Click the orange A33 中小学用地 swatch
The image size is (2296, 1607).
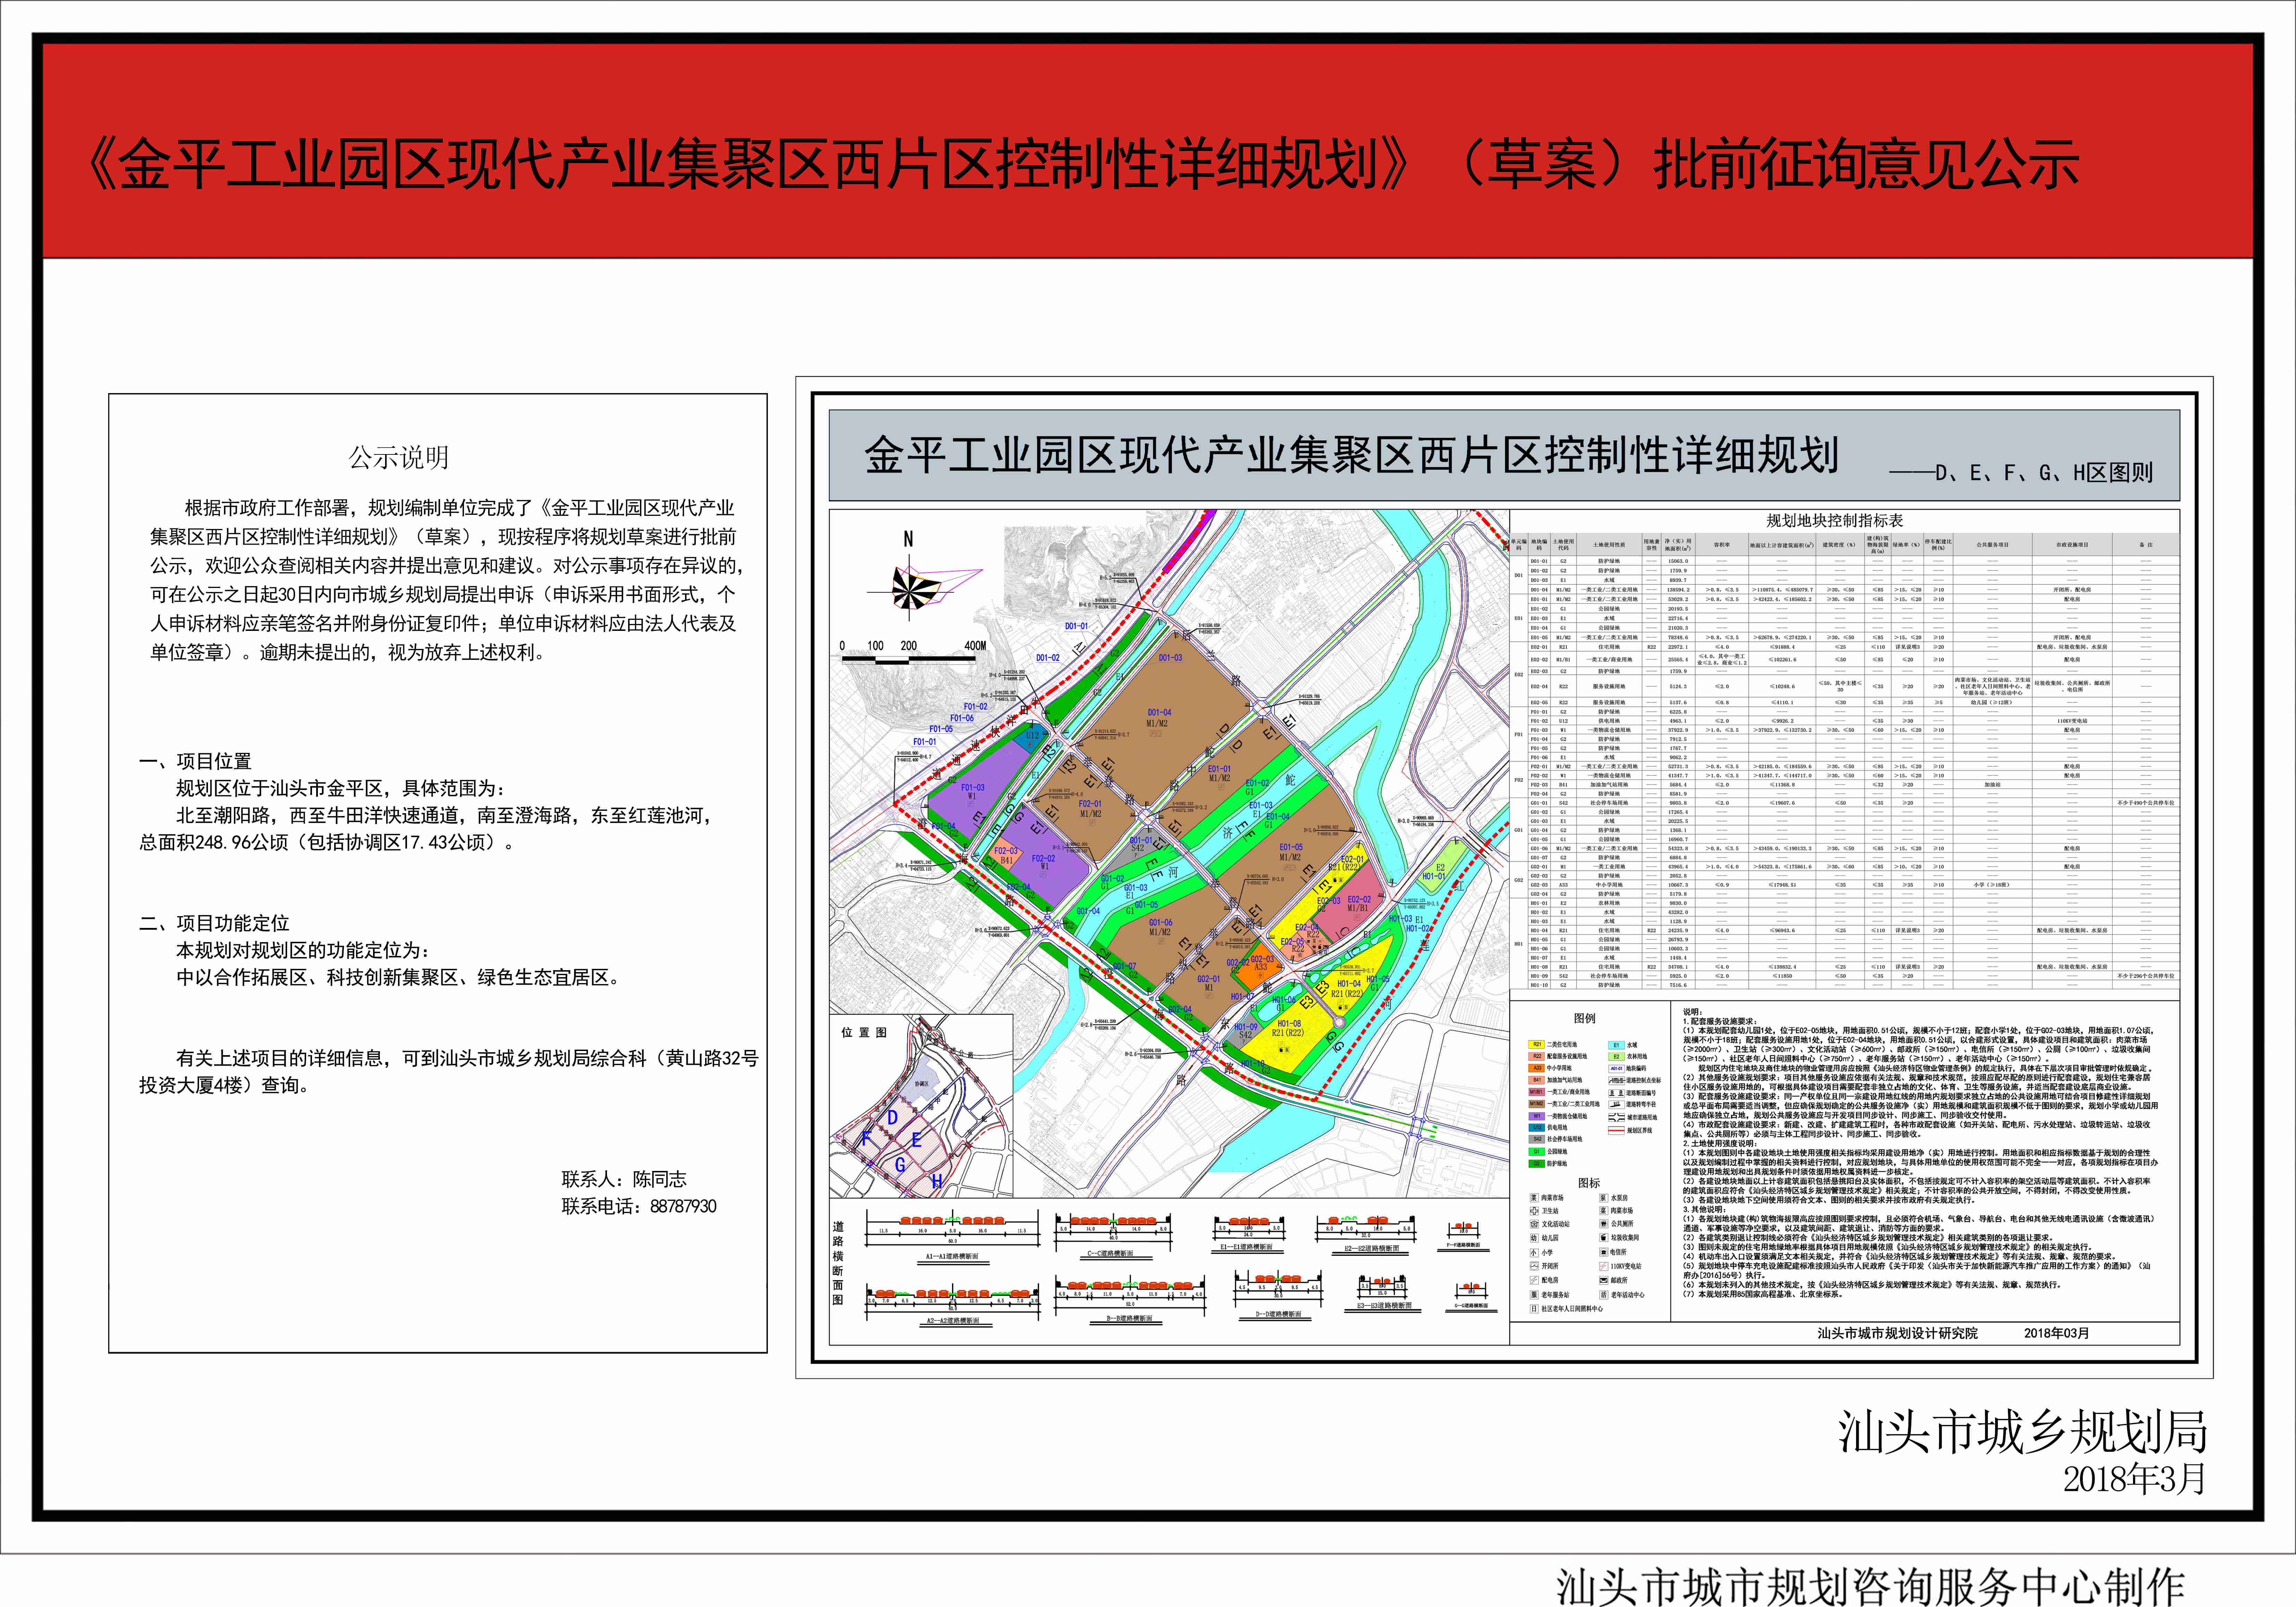pyautogui.click(x=1537, y=1068)
